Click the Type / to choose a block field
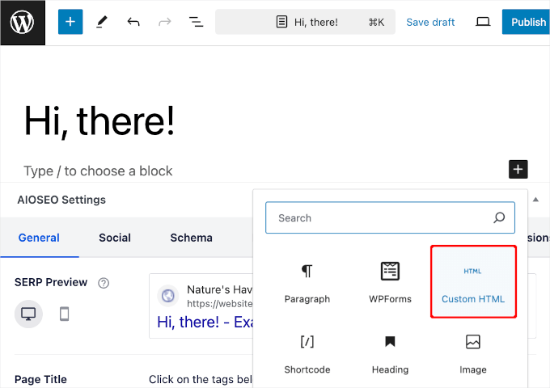The width and height of the screenshot is (550, 388). coord(98,171)
